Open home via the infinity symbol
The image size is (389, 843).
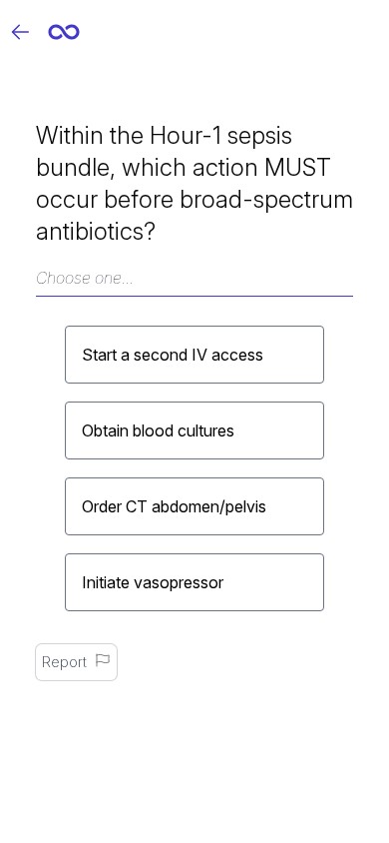pyautogui.click(x=64, y=32)
